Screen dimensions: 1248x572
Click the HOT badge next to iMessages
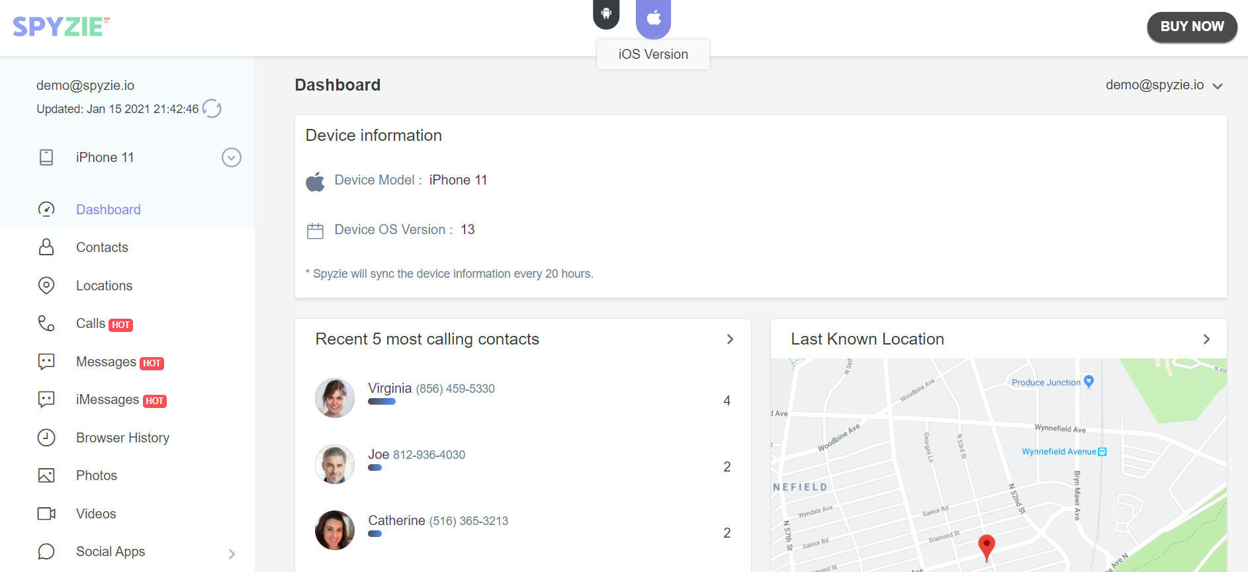click(155, 401)
